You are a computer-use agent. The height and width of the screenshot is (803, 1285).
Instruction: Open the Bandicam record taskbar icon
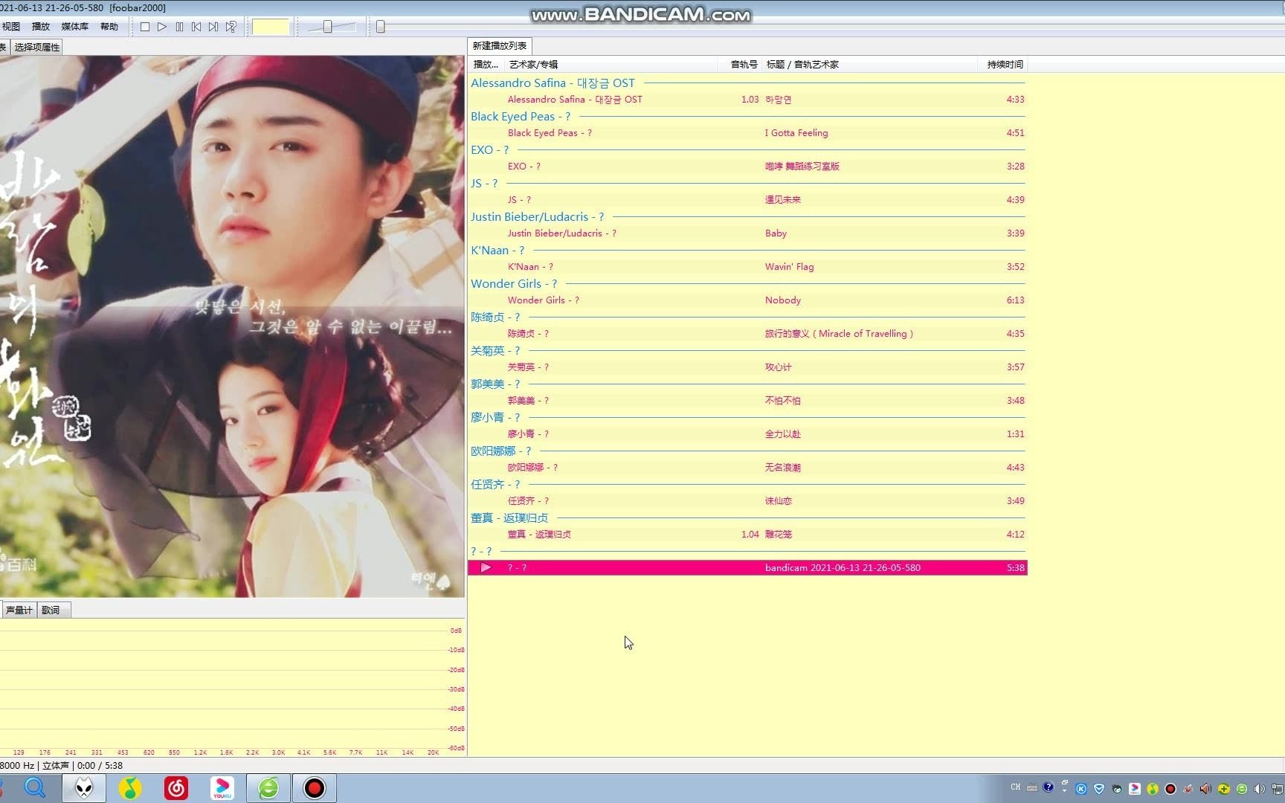pyautogui.click(x=315, y=788)
